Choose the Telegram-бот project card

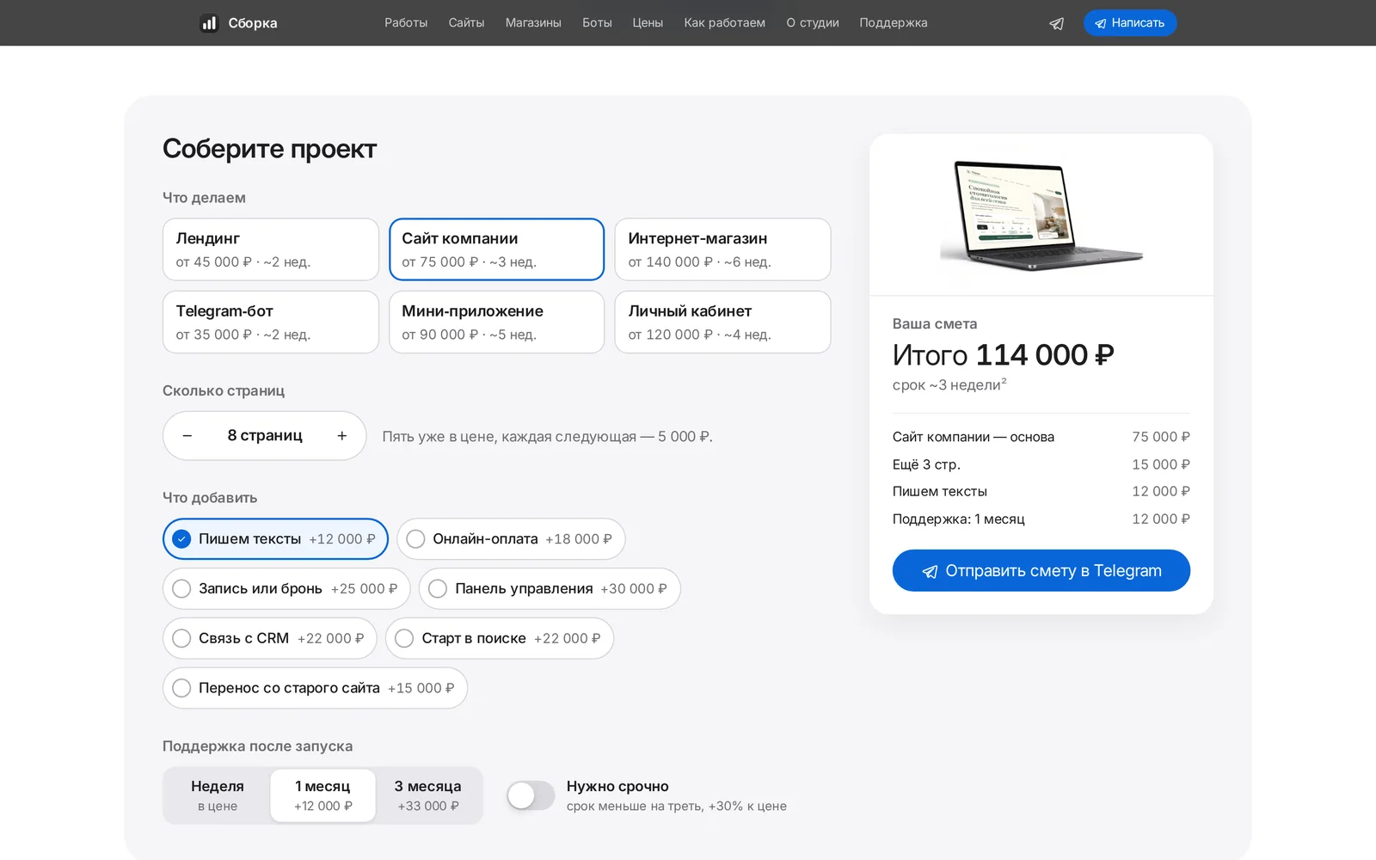270,322
